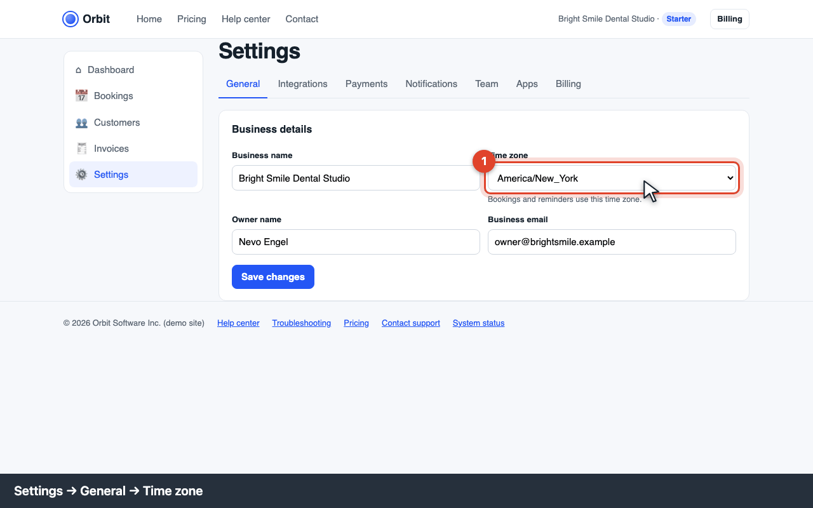Image resolution: width=813 pixels, height=508 pixels.
Task: Click the "© 2026 Orbit Software Inc." text
Action: click(x=112, y=323)
